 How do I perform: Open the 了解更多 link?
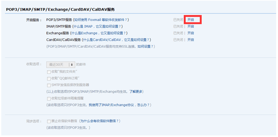(136, 92)
